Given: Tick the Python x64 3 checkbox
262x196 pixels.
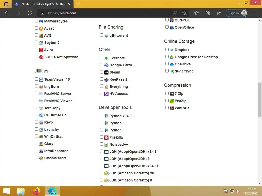Looking at the screenshot, I should tap(102, 116).
